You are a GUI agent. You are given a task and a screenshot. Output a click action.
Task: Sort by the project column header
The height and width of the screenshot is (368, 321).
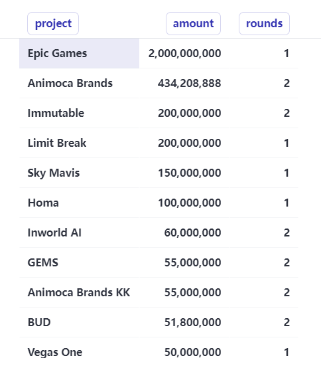53,23
